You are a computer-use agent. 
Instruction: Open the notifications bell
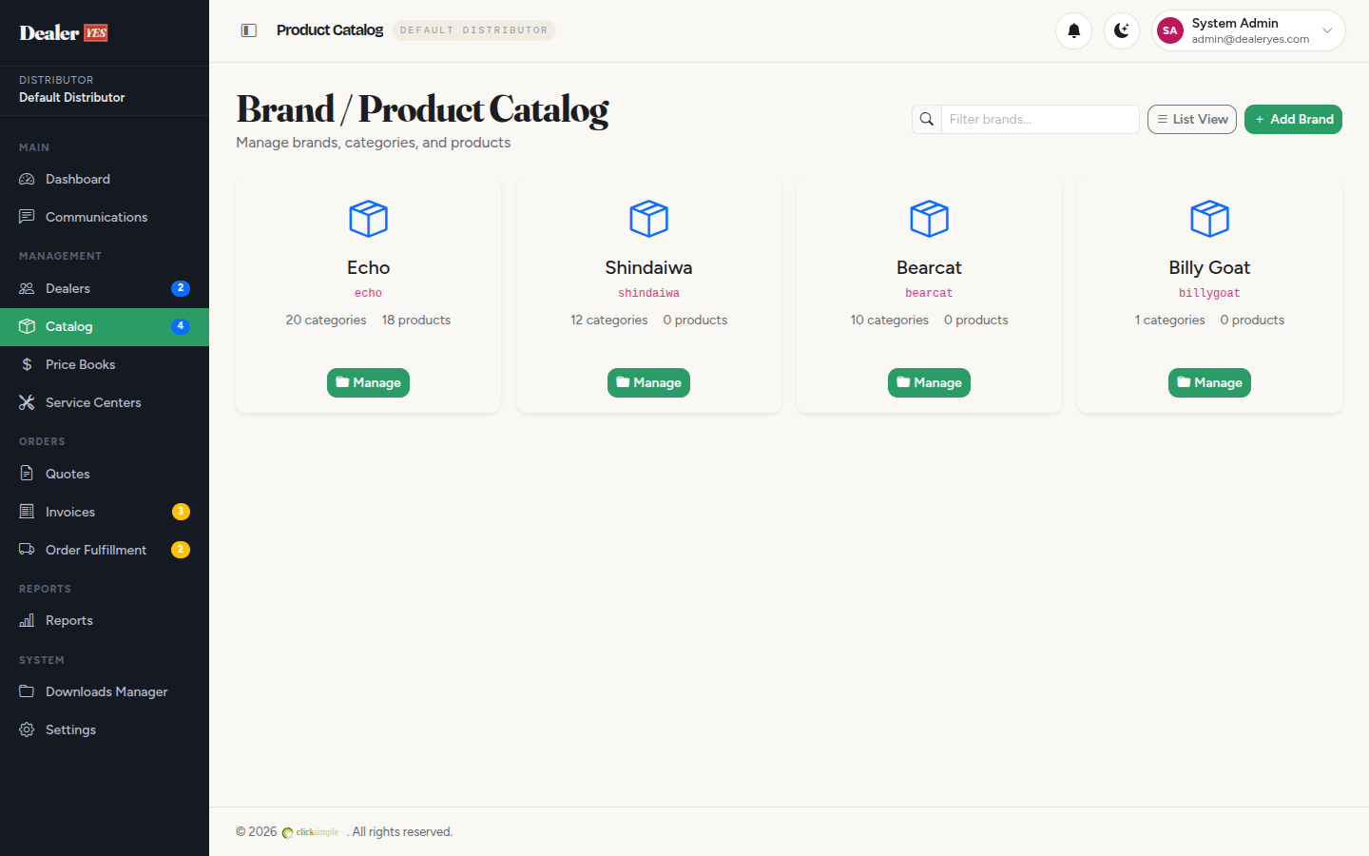tap(1073, 30)
